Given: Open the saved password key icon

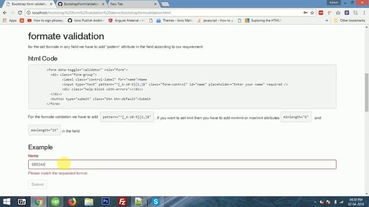Looking at the screenshot, I should 305,13.
